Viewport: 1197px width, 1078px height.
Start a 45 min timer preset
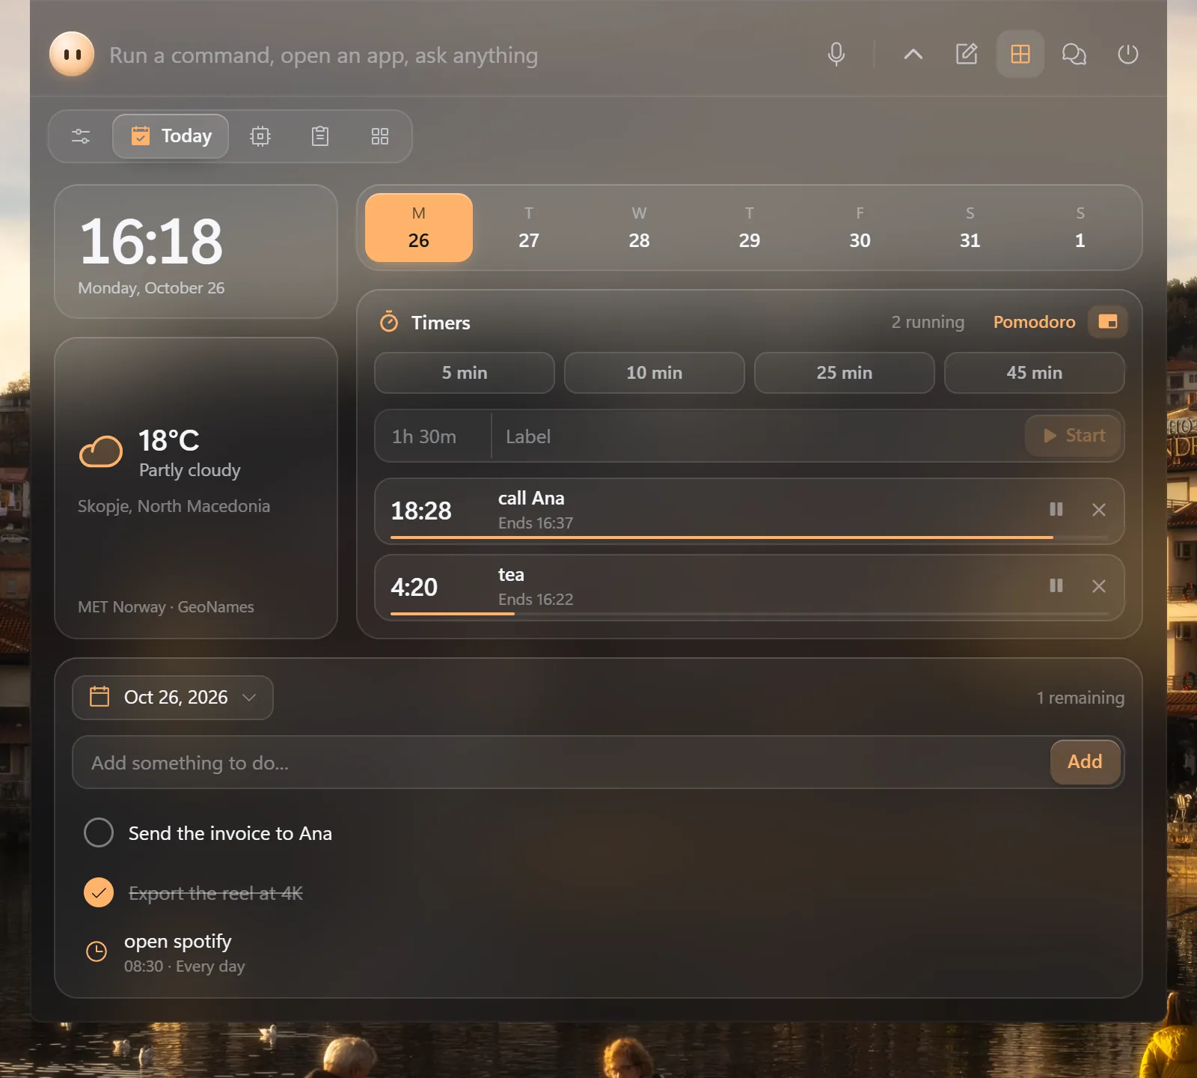(1035, 373)
